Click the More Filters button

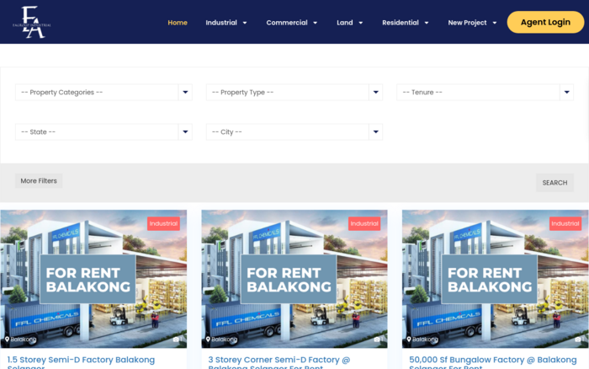(x=39, y=181)
